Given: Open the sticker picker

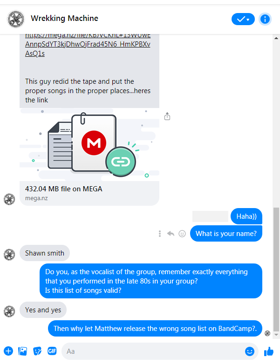Looking at the screenshot, I should pyautogui.click(x=37, y=351).
